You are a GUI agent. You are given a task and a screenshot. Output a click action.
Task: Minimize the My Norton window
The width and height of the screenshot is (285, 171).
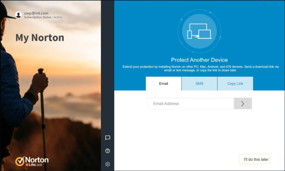pos(260,4)
